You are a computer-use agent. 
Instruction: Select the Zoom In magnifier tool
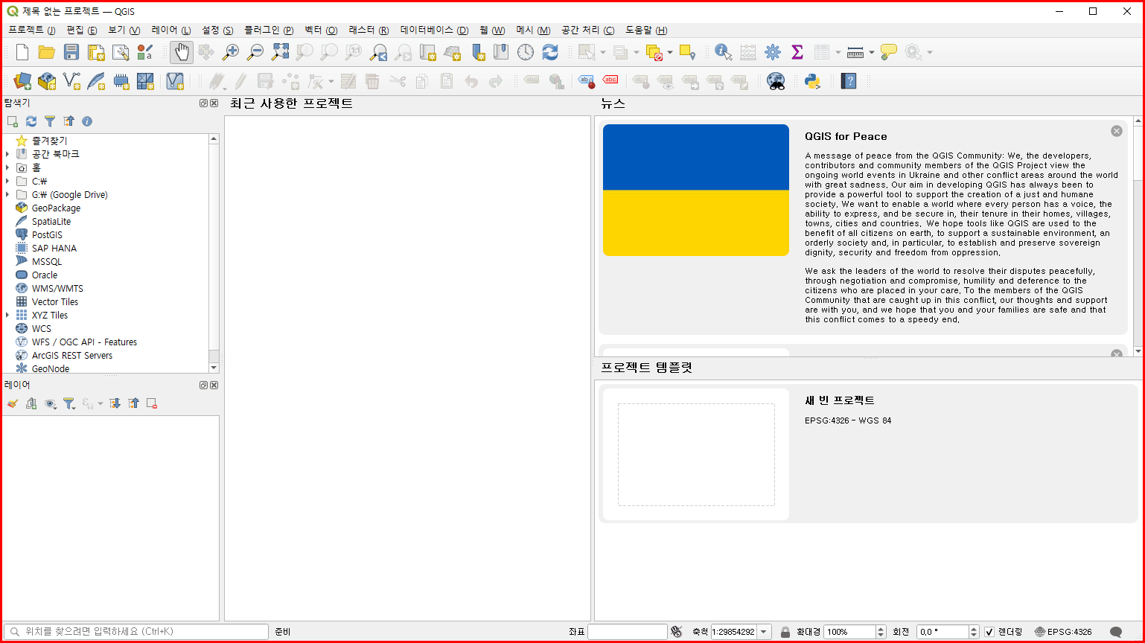point(231,52)
